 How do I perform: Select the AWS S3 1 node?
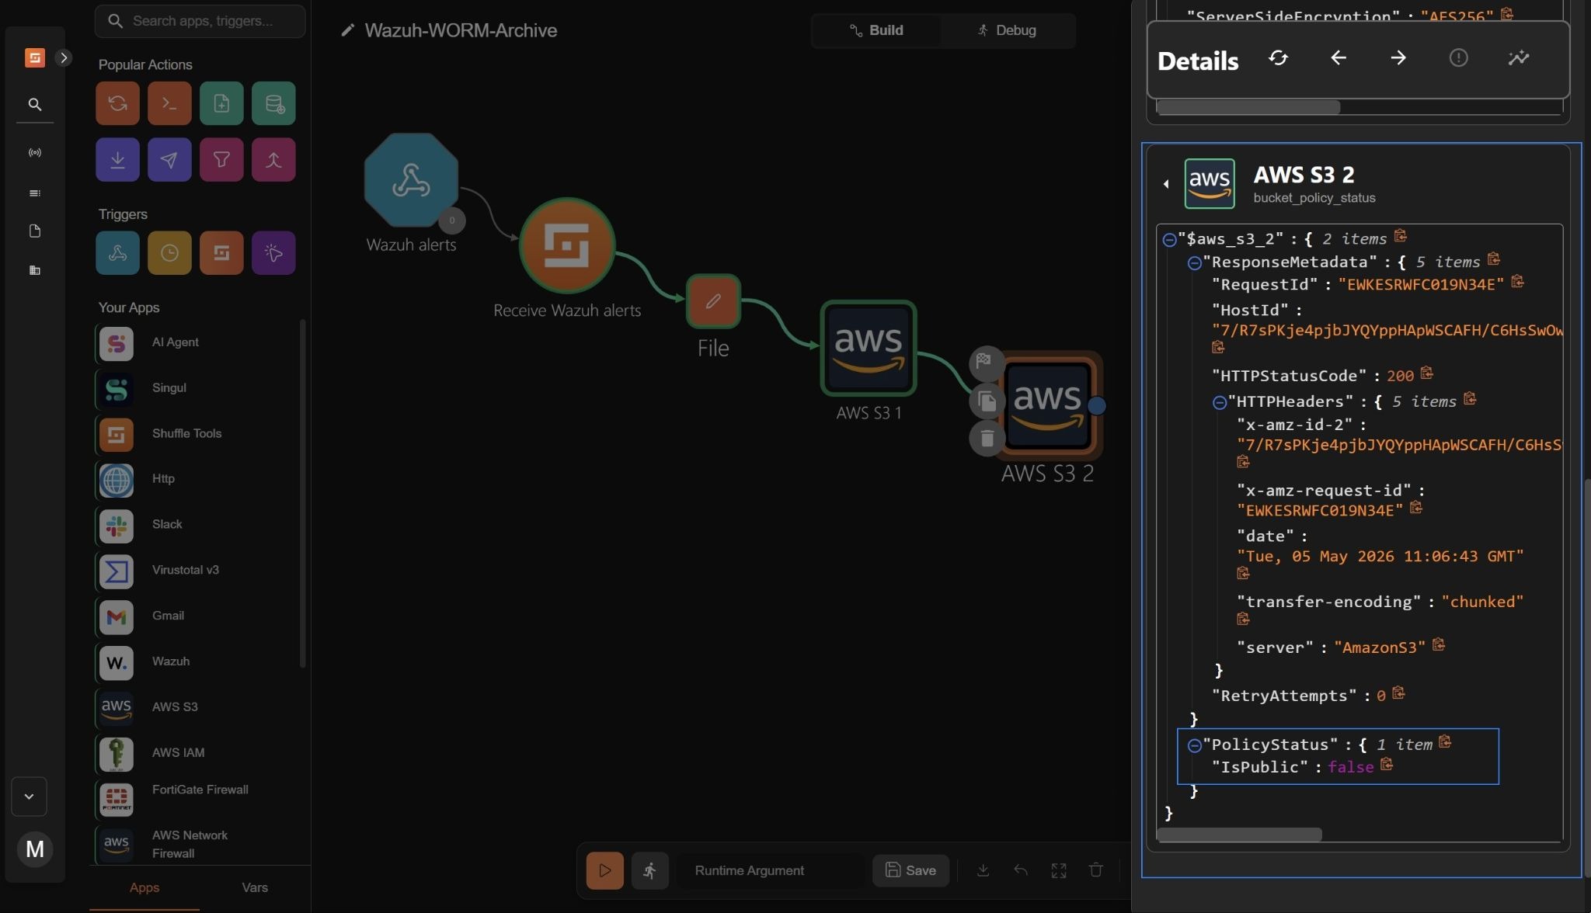[869, 349]
